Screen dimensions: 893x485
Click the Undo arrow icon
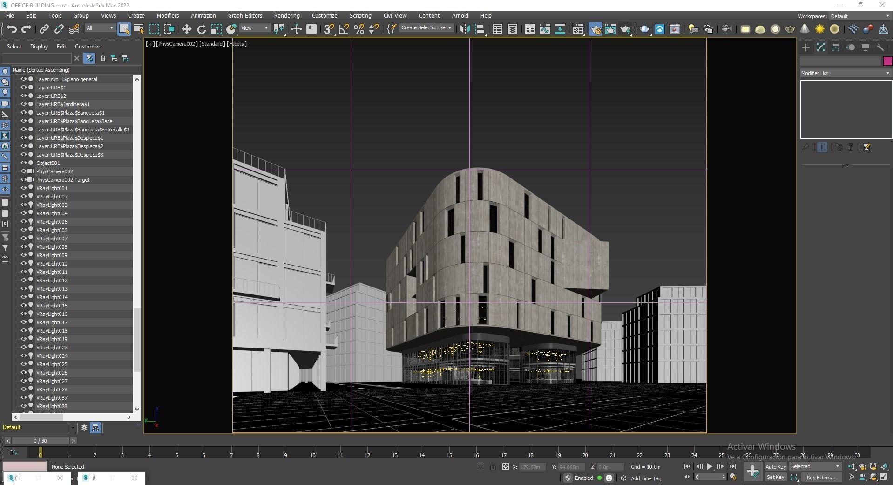(x=12, y=29)
